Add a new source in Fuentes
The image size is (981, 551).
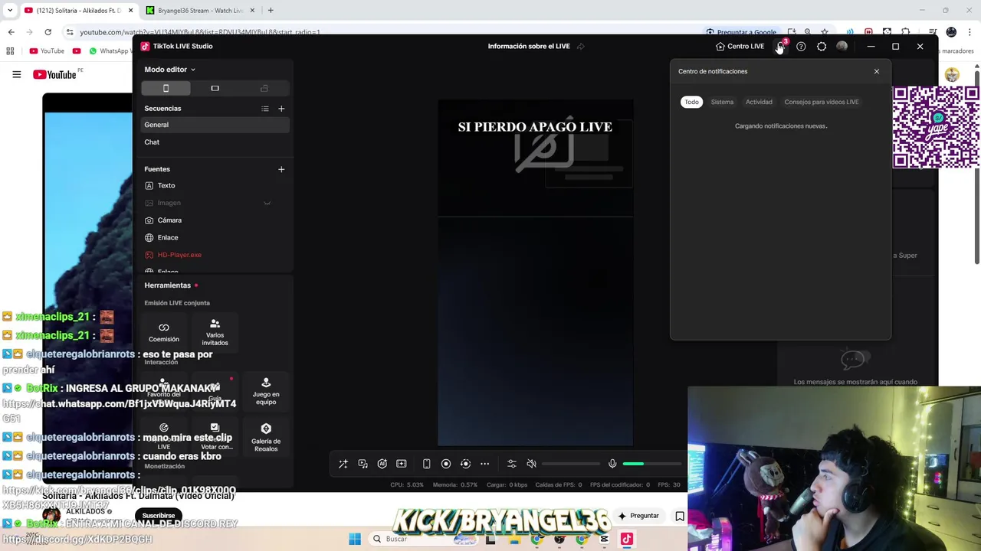click(281, 169)
